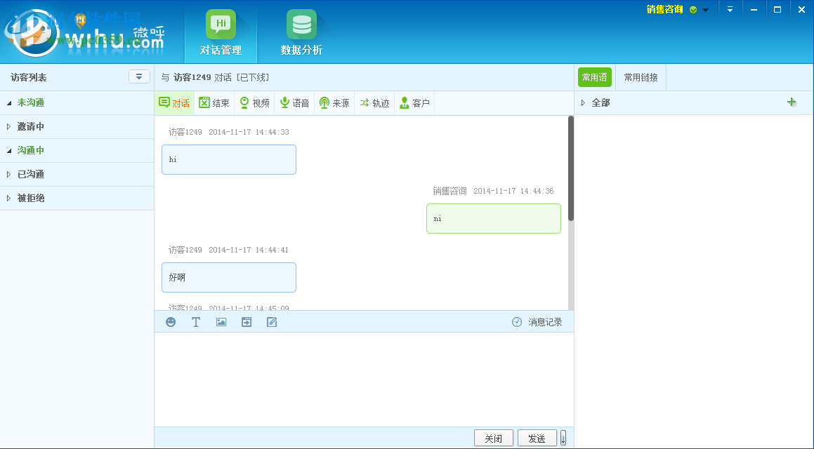The image size is (814, 449).
Task: Click the visitor's "hi" message bubble
Action: 229,160
